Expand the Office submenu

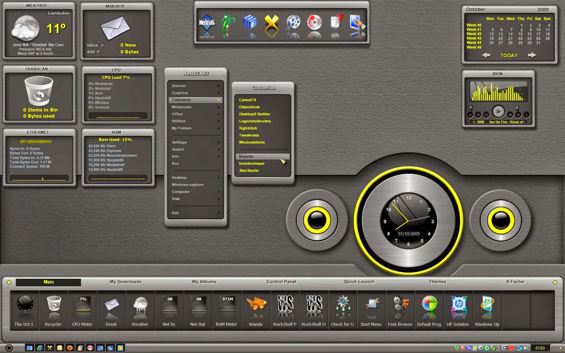tap(195, 114)
